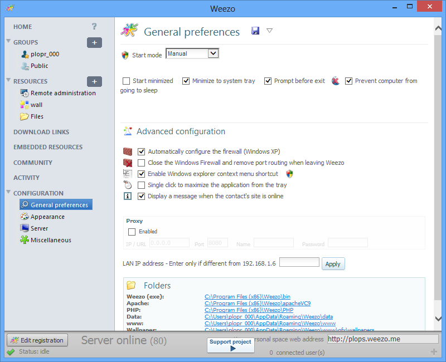The height and width of the screenshot is (362, 446).
Task: Enable the Proxy checkbox
Action: click(x=132, y=232)
